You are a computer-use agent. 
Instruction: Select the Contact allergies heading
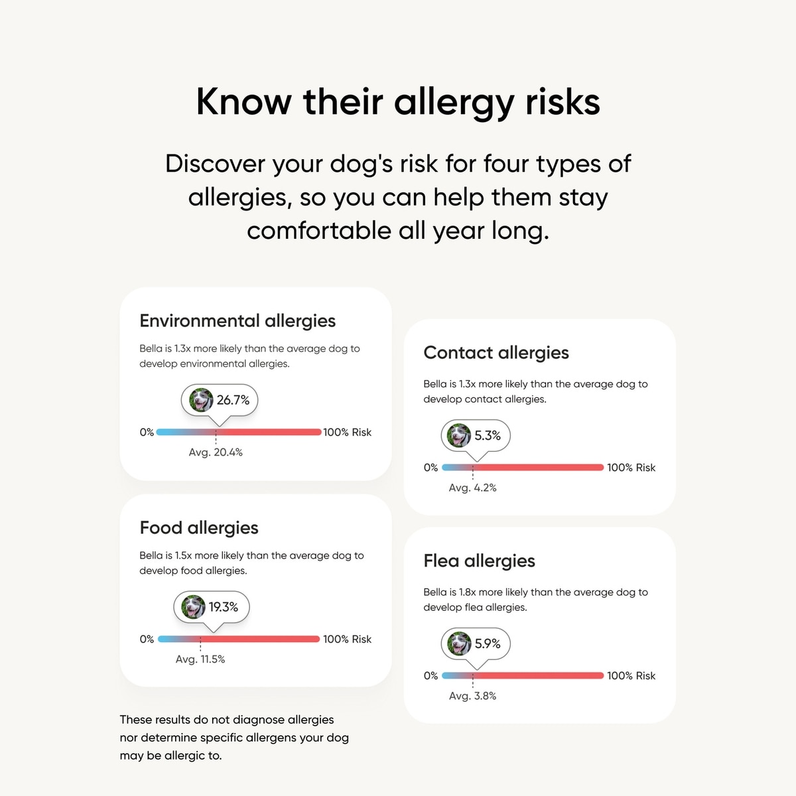[496, 353]
